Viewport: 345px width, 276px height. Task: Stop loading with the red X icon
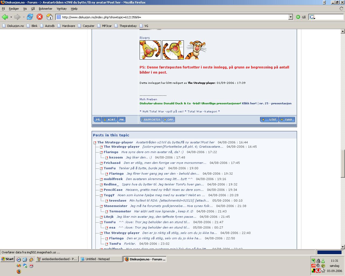point(40,17)
